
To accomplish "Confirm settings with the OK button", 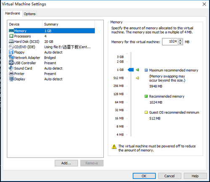I will pos(144,176).
